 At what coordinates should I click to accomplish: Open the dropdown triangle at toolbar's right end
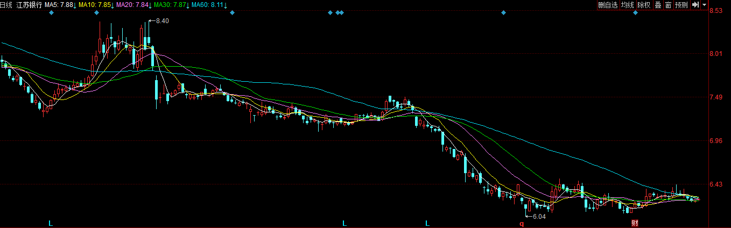coord(704,5)
